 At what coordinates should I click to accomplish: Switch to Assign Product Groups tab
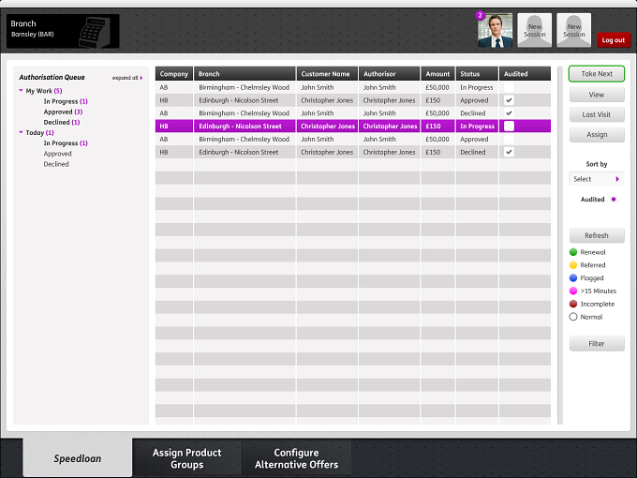(186, 458)
